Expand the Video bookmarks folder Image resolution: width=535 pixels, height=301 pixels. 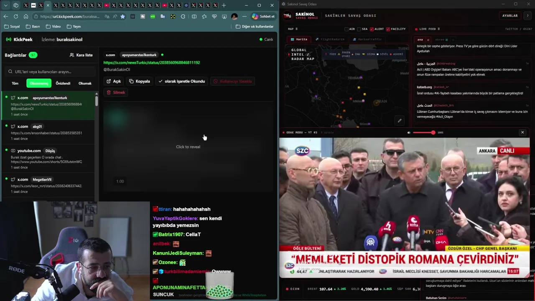coord(53,26)
